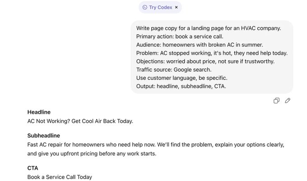This screenshot has width=307, height=181.
Task: Copy the user message with copy icon
Action: pyautogui.click(x=276, y=100)
